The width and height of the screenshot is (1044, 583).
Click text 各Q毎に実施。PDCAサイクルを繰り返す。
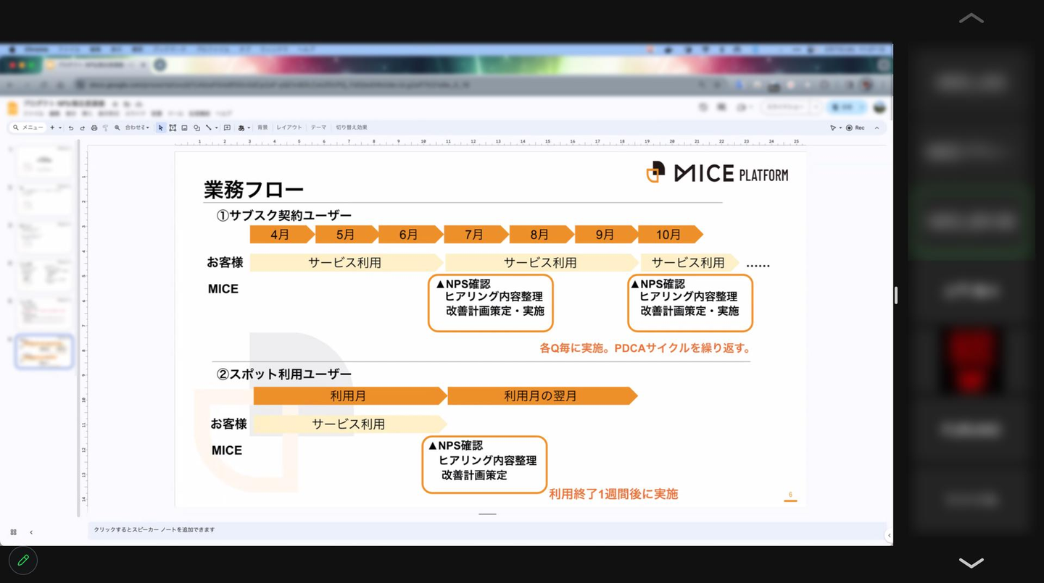tap(645, 348)
